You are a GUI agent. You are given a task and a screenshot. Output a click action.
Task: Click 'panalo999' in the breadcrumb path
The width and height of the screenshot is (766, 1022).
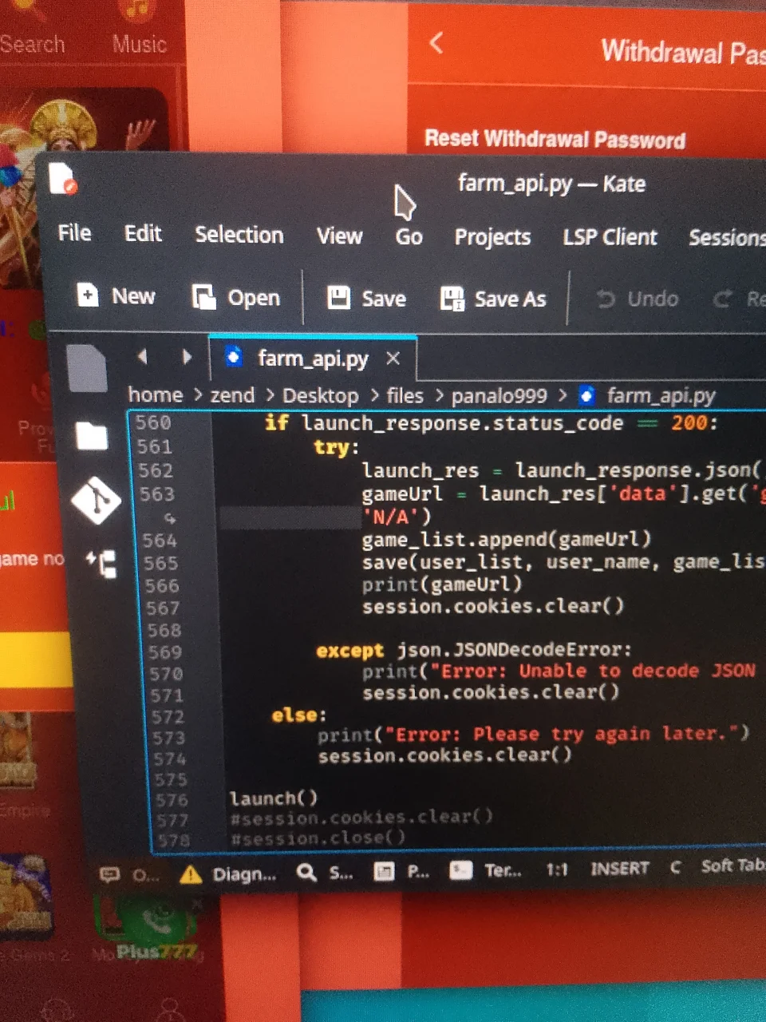click(499, 396)
